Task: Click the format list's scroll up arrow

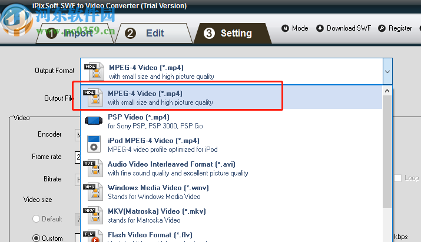Action: (x=387, y=91)
